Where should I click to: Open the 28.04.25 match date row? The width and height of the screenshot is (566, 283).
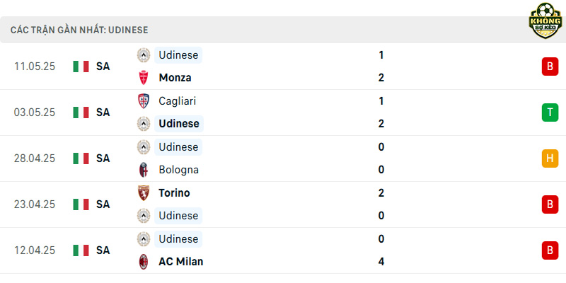pyautogui.click(x=283, y=158)
